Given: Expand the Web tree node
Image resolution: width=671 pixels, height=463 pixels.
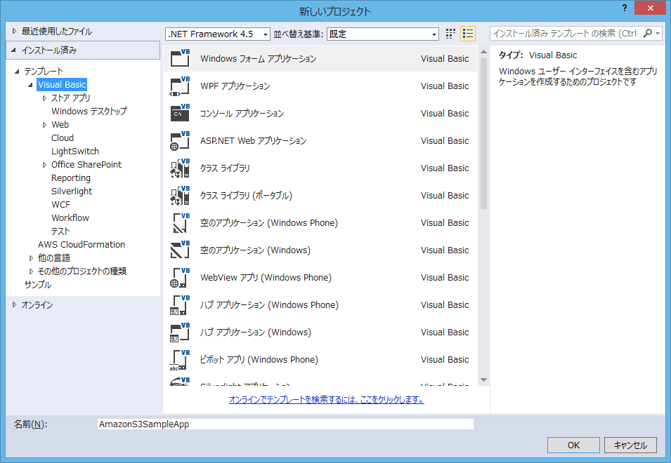Looking at the screenshot, I should click(44, 125).
